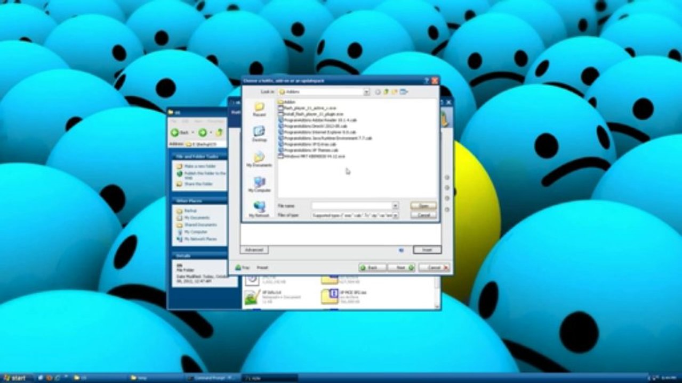Screen dimensions: 682x383
Task: Click nLite Back button
Action: [x=372, y=268]
